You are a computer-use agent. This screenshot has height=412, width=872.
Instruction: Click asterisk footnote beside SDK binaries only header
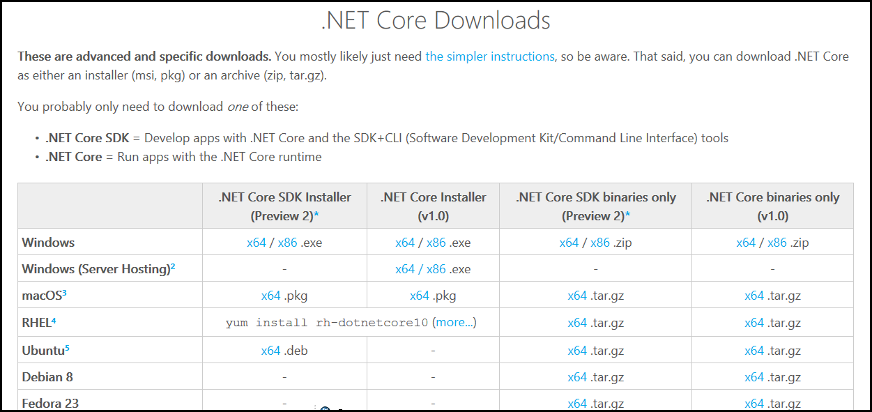627,216
